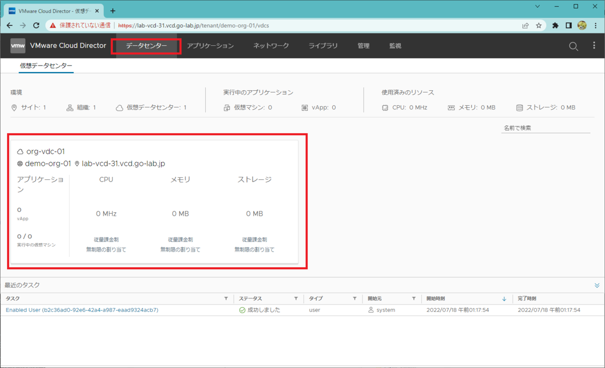
Task: Click the share page icon in address bar
Action: 525,25
